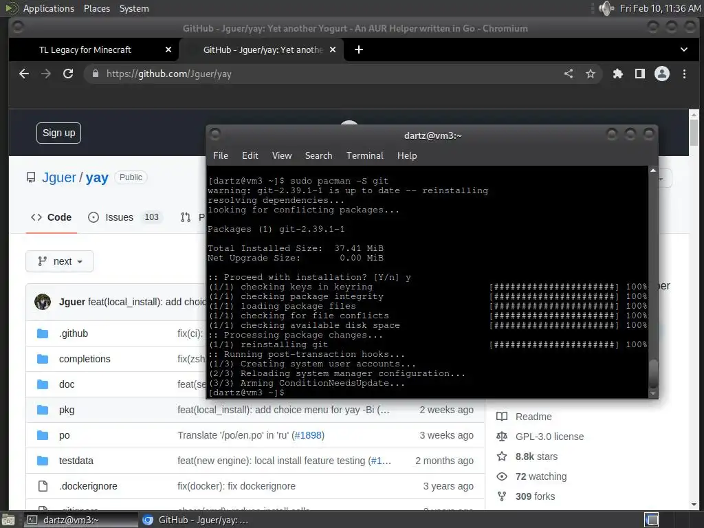Toggle Chromium side panel icon

[640, 74]
